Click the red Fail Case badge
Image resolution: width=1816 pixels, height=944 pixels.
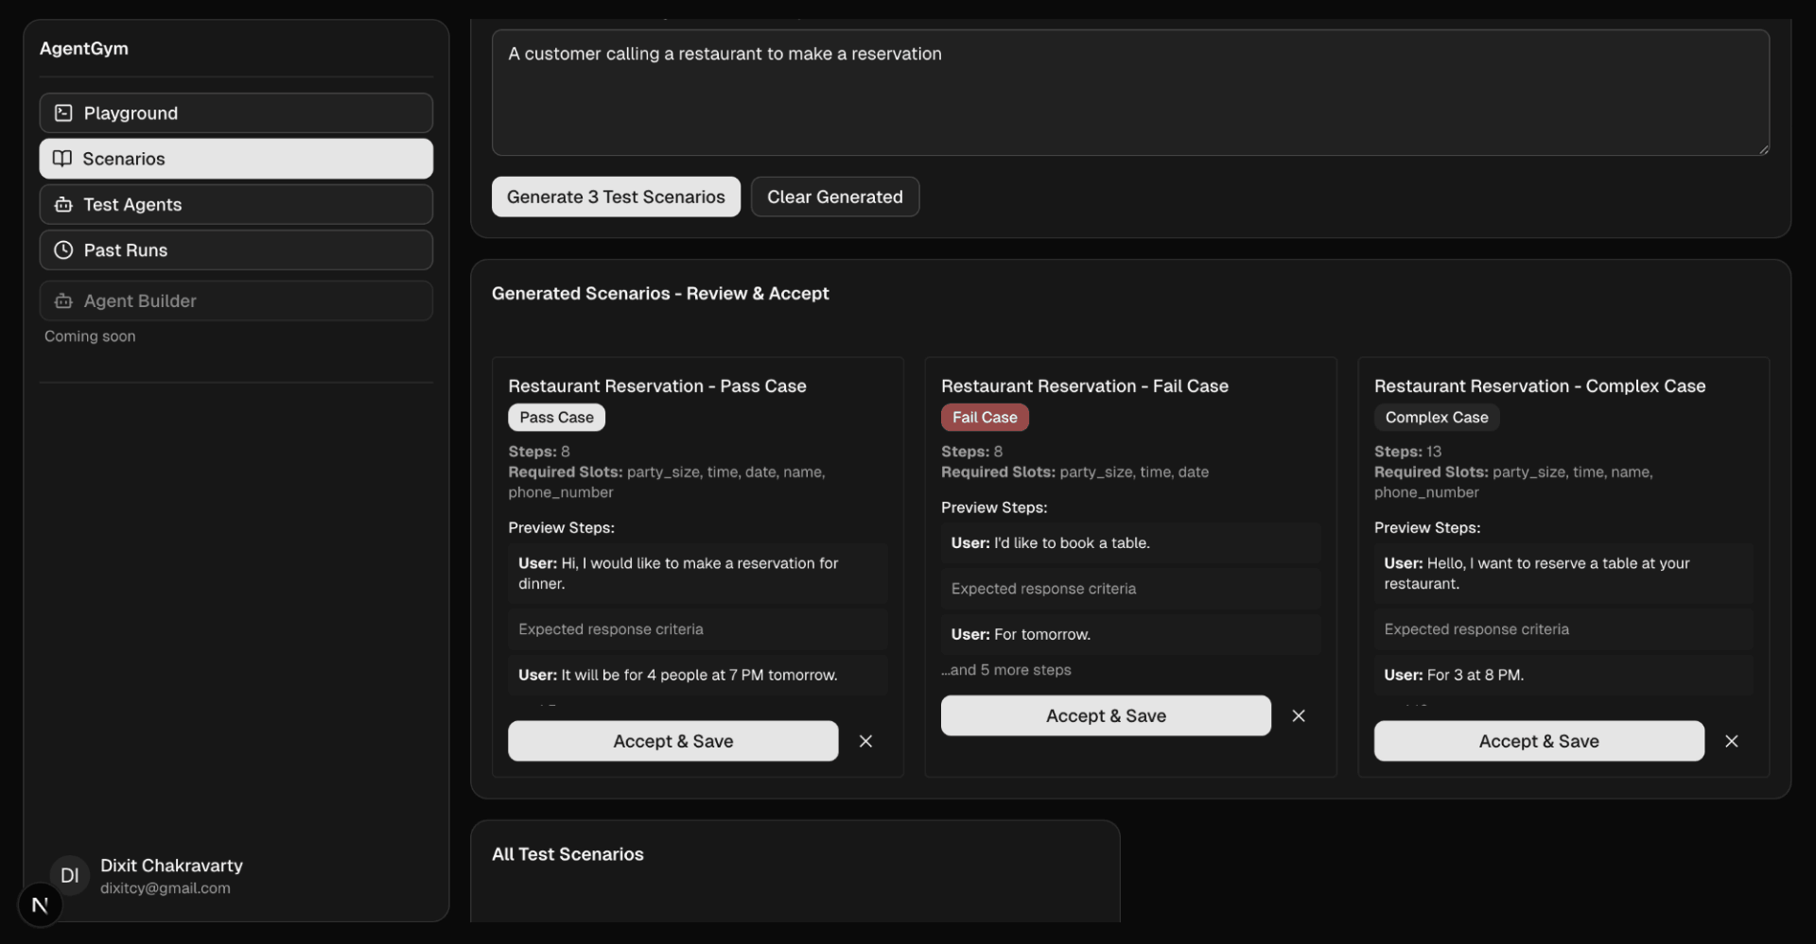click(x=984, y=418)
